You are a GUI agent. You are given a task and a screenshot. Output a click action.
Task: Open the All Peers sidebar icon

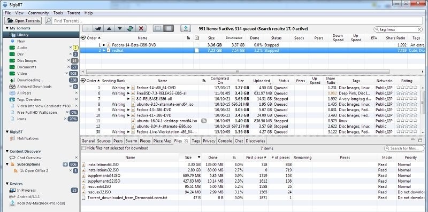click(12, 93)
